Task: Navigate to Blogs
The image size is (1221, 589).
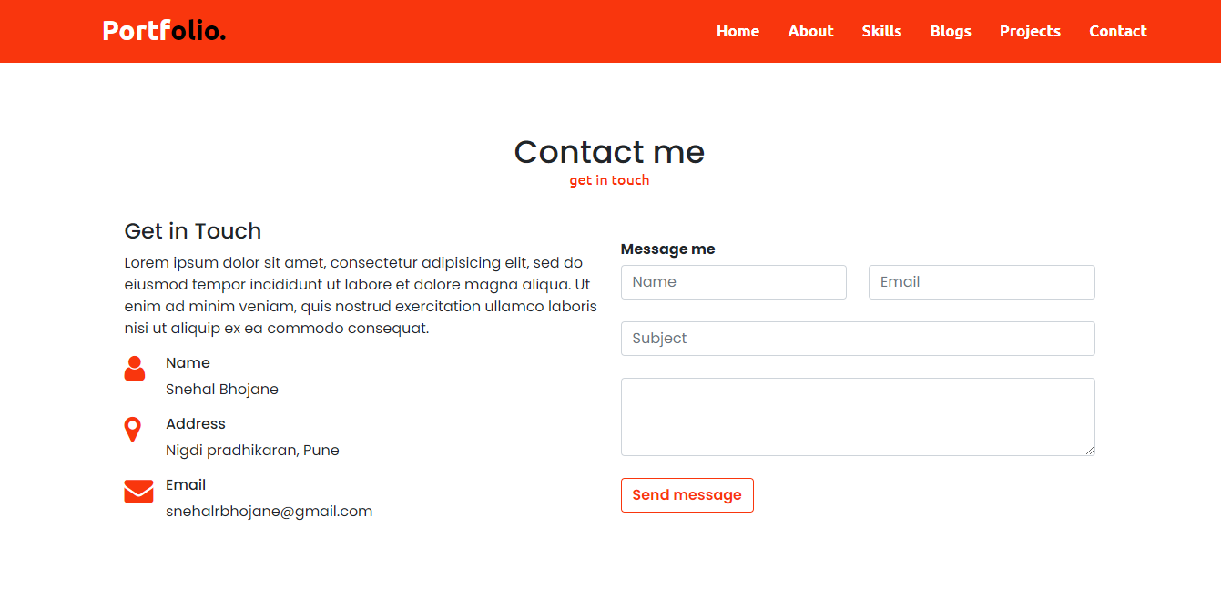Action: pos(951,31)
